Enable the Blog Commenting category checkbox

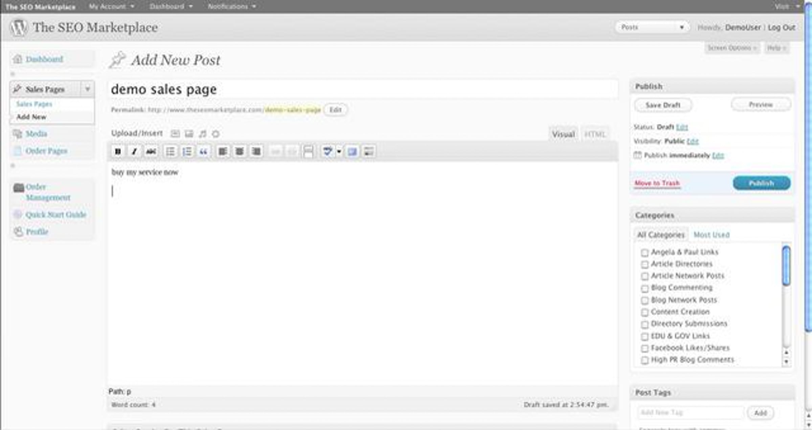[x=645, y=288]
